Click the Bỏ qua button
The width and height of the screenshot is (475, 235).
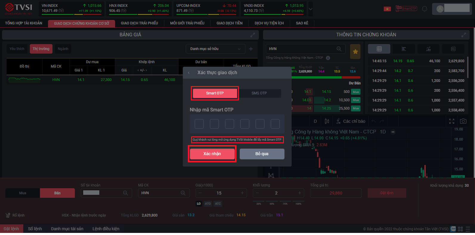pyautogui.click(x=262, y=154)
